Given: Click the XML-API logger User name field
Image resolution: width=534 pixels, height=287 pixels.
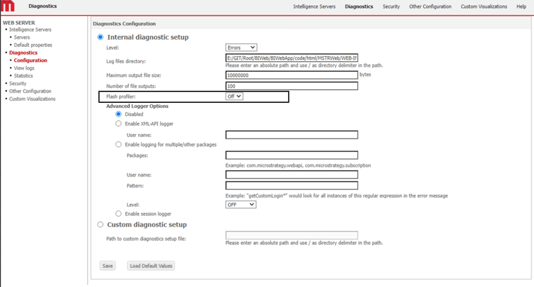Looking at the screenshot, I should (x=292, y=135).
